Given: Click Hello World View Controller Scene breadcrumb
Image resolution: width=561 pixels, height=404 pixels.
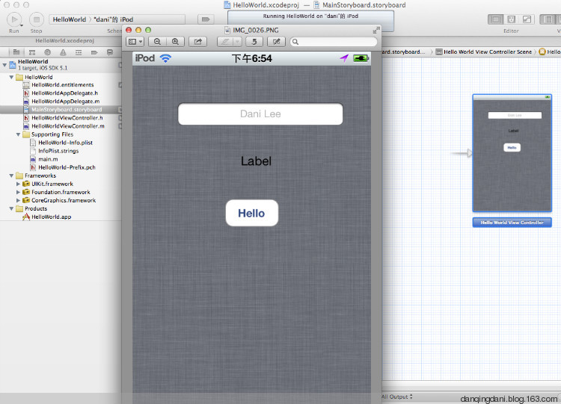Looking at the screenshot, I should pyautogui.click(x=484, y=52).
